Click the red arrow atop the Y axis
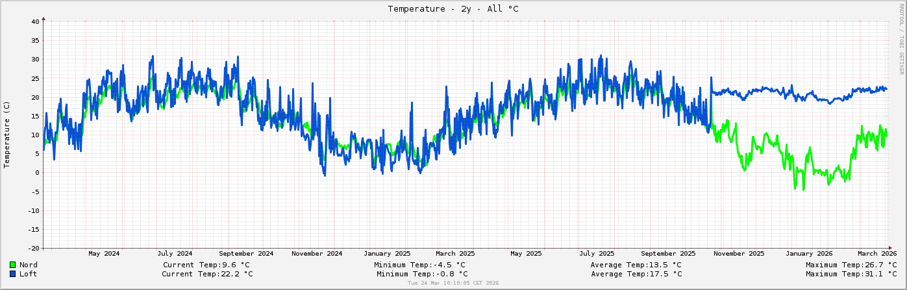 [x=43, y=19]
